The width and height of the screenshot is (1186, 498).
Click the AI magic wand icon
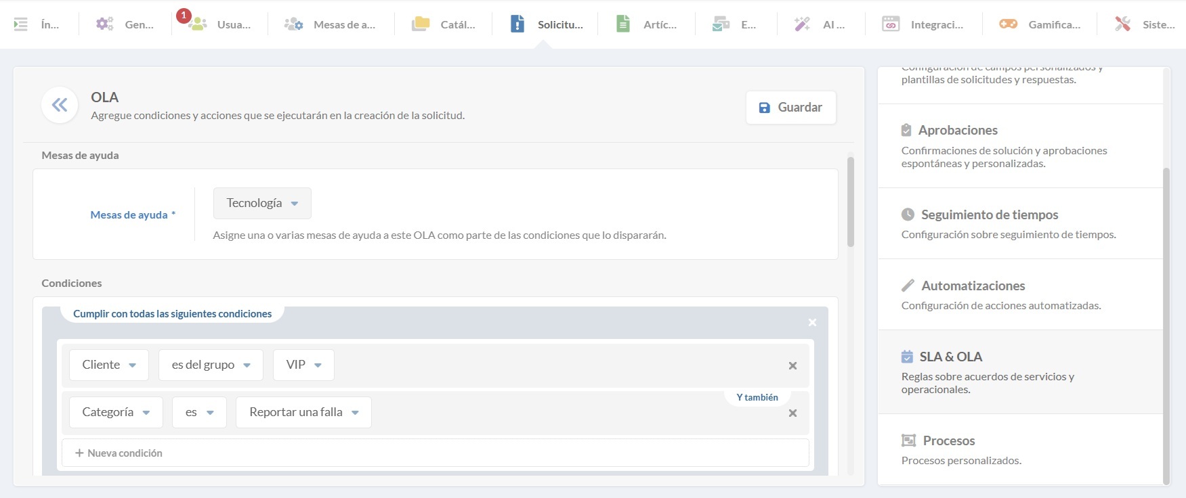coord(802,24)
